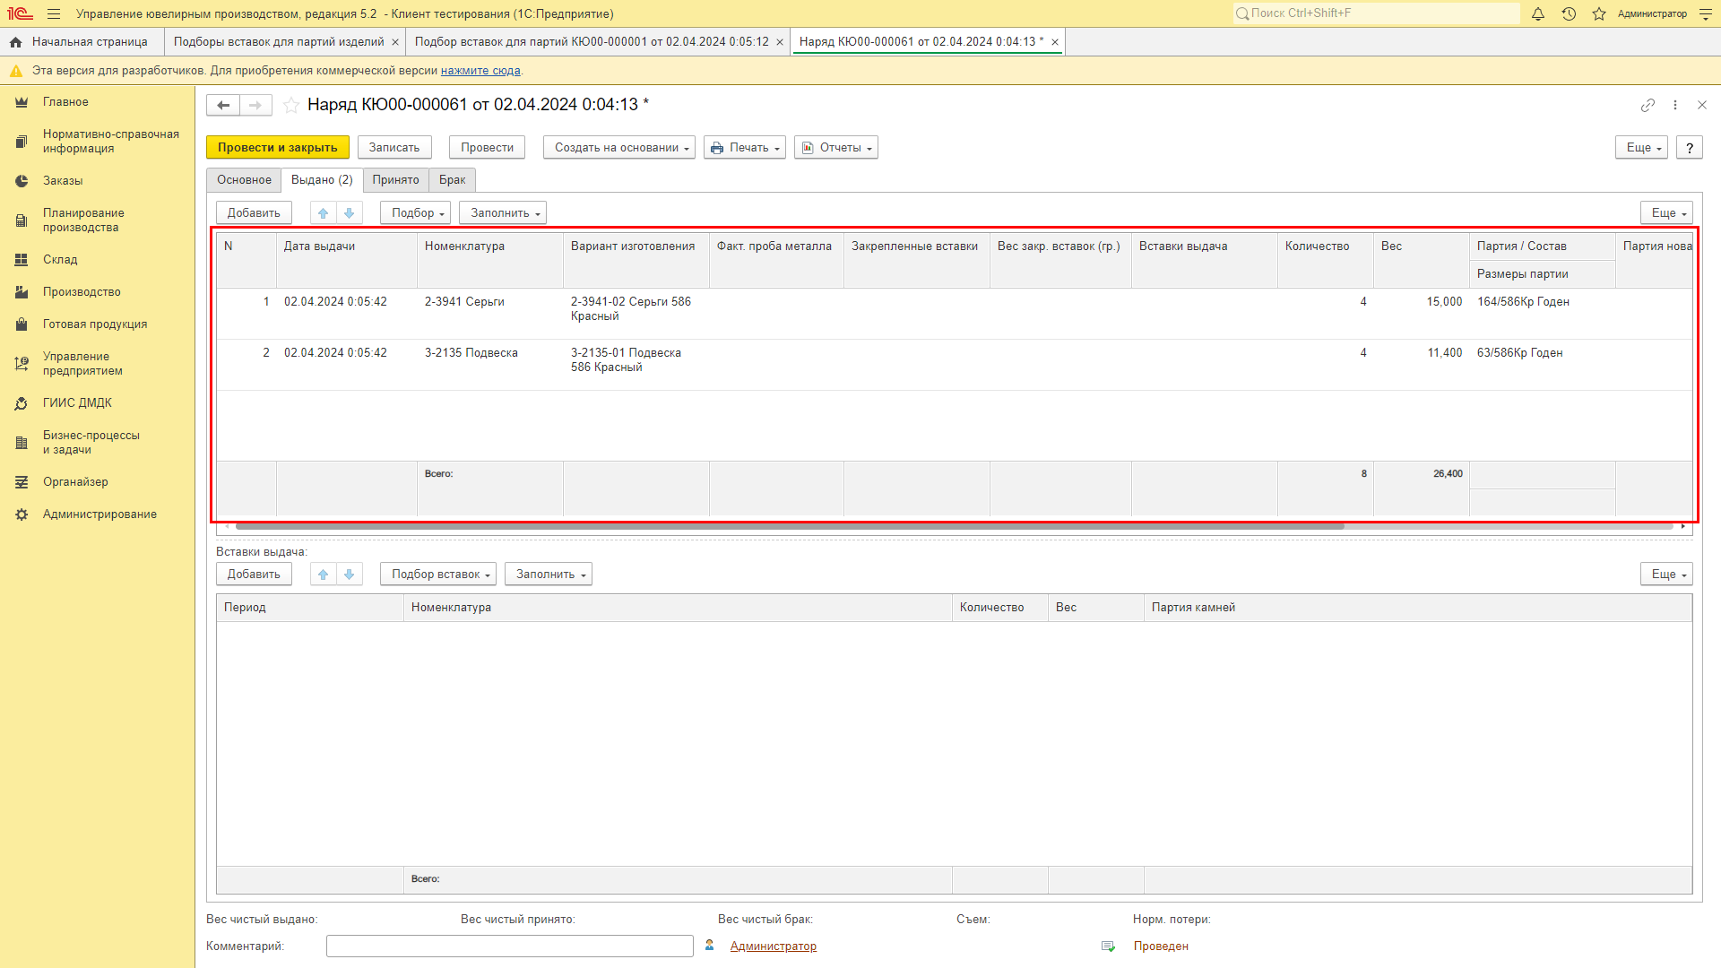The width and height of the screenshot is (1721, 968).
Task: Go back with the left arrow button
Action: click(223, 105)
